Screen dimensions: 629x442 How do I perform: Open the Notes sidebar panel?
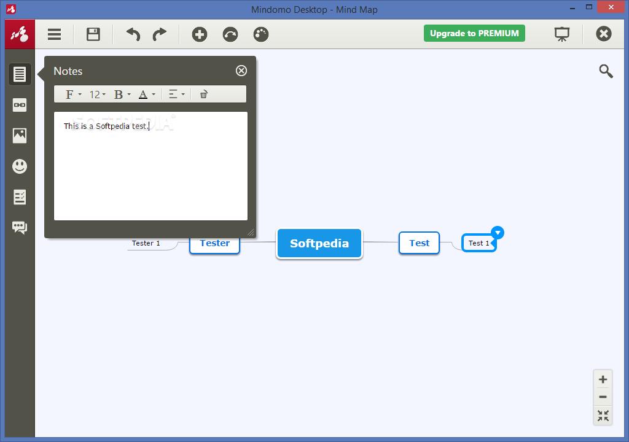click(x=20, y=74)
